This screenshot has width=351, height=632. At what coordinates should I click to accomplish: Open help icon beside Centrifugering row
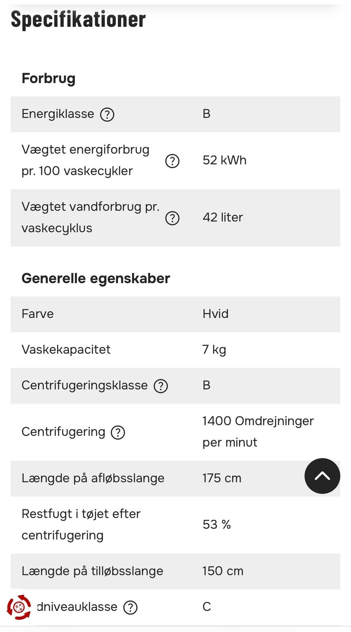click(x=118, y=432)
